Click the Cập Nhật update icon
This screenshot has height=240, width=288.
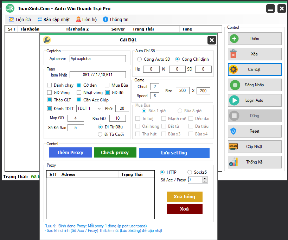coord(233,147)
